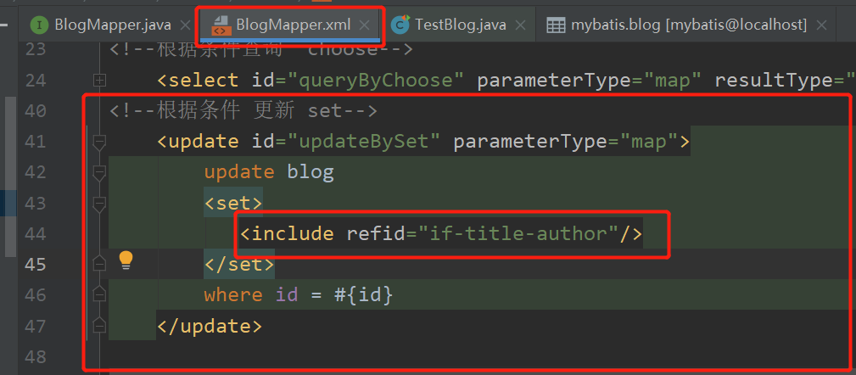Click the opening <set> tag

(x=233, y=204)
